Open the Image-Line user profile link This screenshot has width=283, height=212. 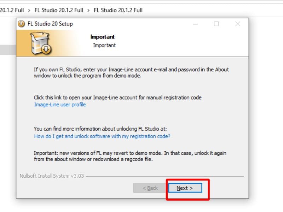point(60,105)
